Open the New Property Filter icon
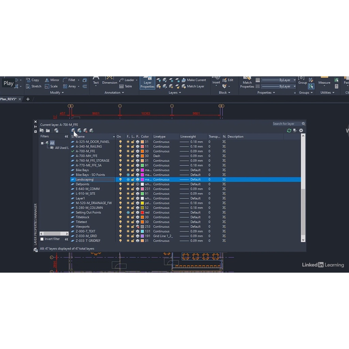Viewport: 349px width, 349px height. point(42,131)
